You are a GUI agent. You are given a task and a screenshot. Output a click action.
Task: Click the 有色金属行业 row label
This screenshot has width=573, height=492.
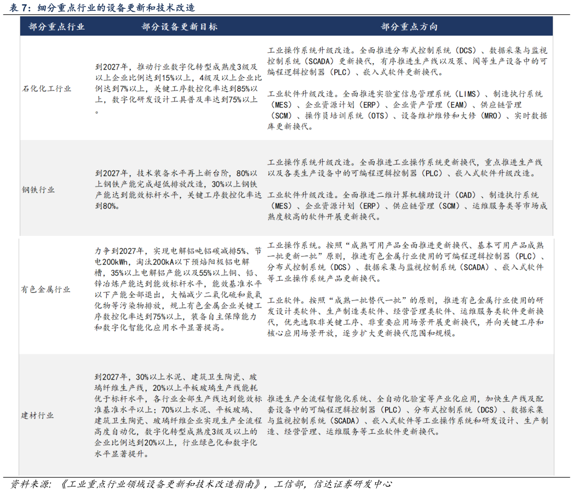pyautogui.click(x=45, y=290)
